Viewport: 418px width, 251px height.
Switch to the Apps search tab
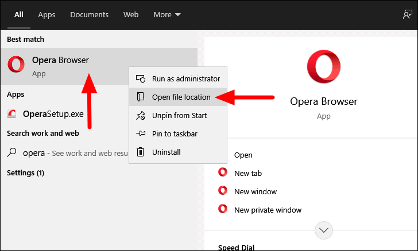coord(47,15)
